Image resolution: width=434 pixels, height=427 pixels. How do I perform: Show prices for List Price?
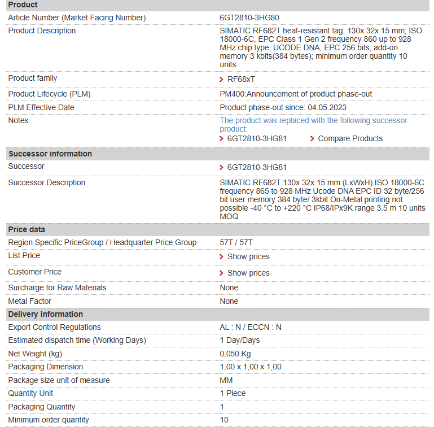(248, 257)
